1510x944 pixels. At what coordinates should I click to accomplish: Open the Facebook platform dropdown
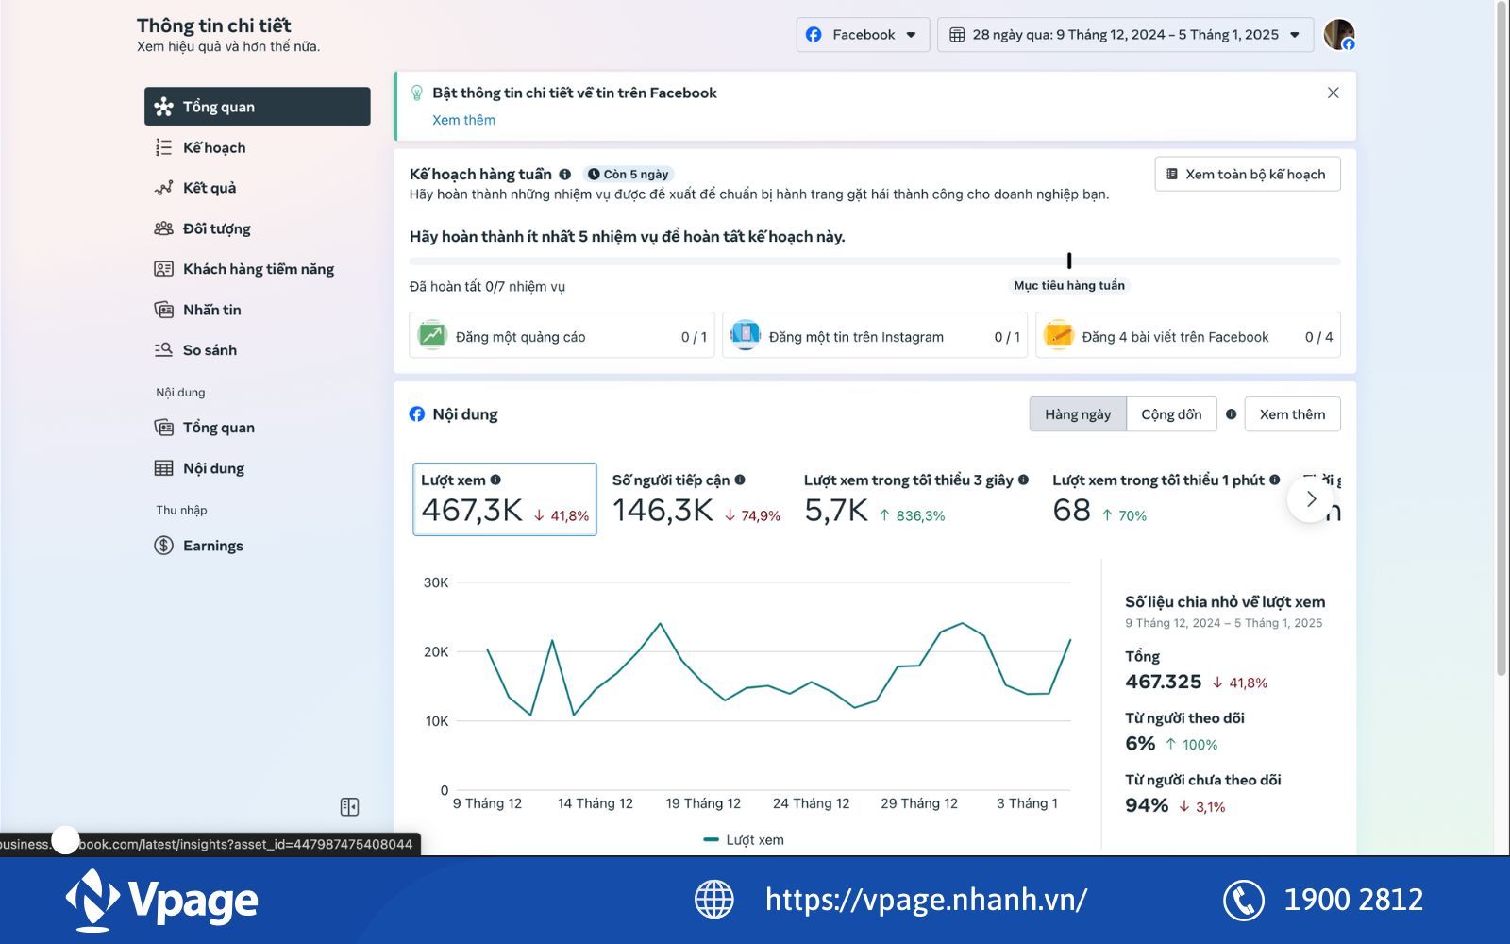tap(863, 35)
